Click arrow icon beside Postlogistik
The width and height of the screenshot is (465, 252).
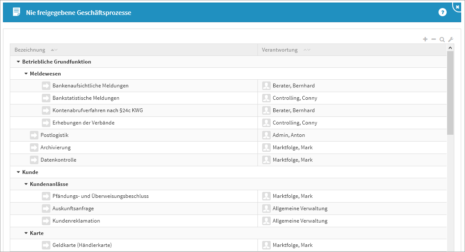coord(34,135)
